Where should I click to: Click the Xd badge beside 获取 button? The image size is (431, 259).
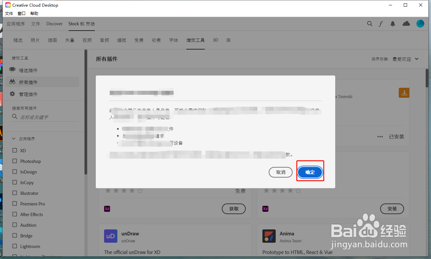[x=107, y=209]
